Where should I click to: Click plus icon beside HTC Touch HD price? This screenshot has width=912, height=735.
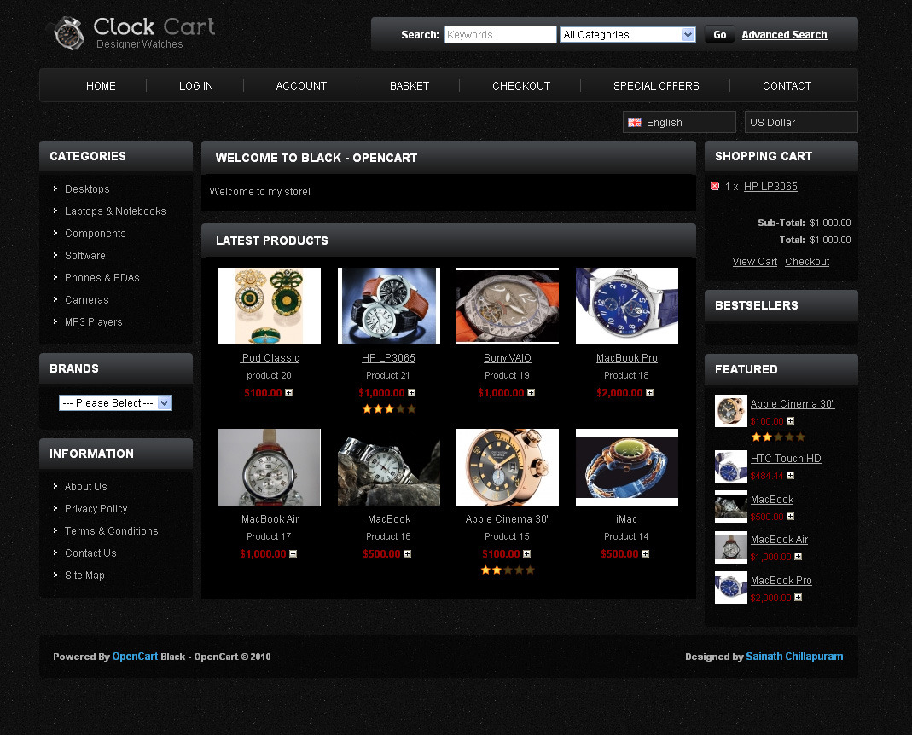coord(791,476)
